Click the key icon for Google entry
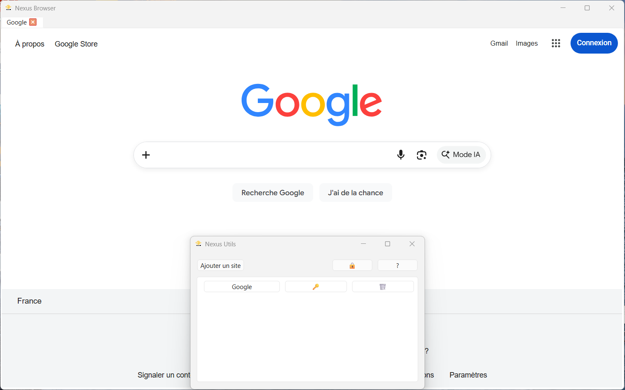This screenshot has width=625, height=390. pos(316,287)
